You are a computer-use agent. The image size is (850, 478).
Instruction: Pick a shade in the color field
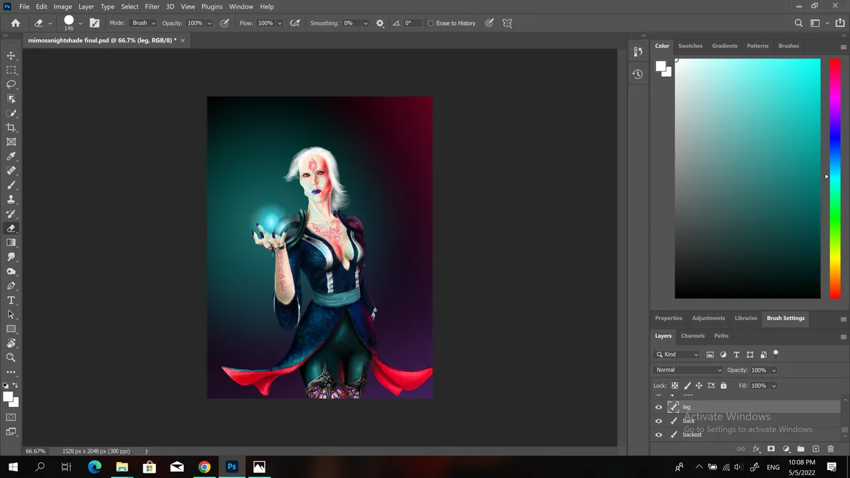(748, 179)
